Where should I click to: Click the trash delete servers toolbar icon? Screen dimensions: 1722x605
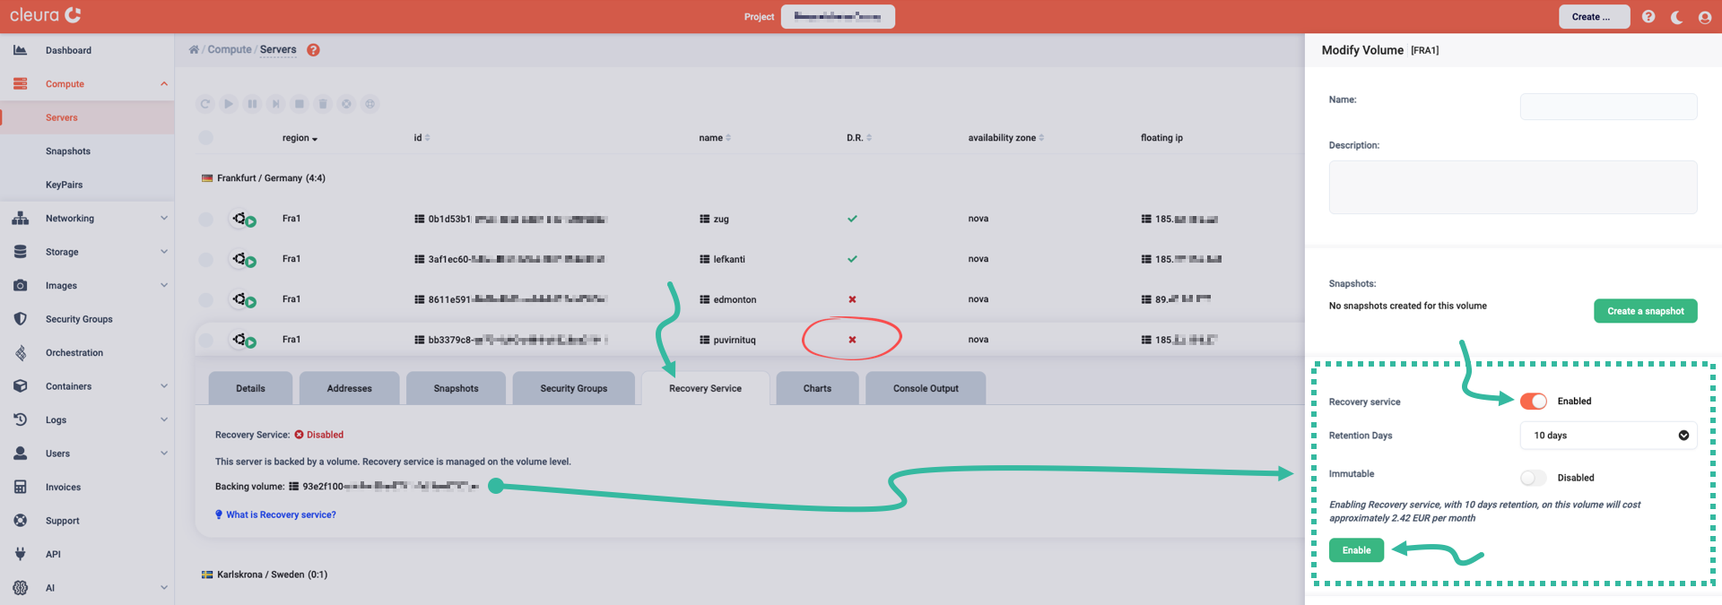point(323,104)
